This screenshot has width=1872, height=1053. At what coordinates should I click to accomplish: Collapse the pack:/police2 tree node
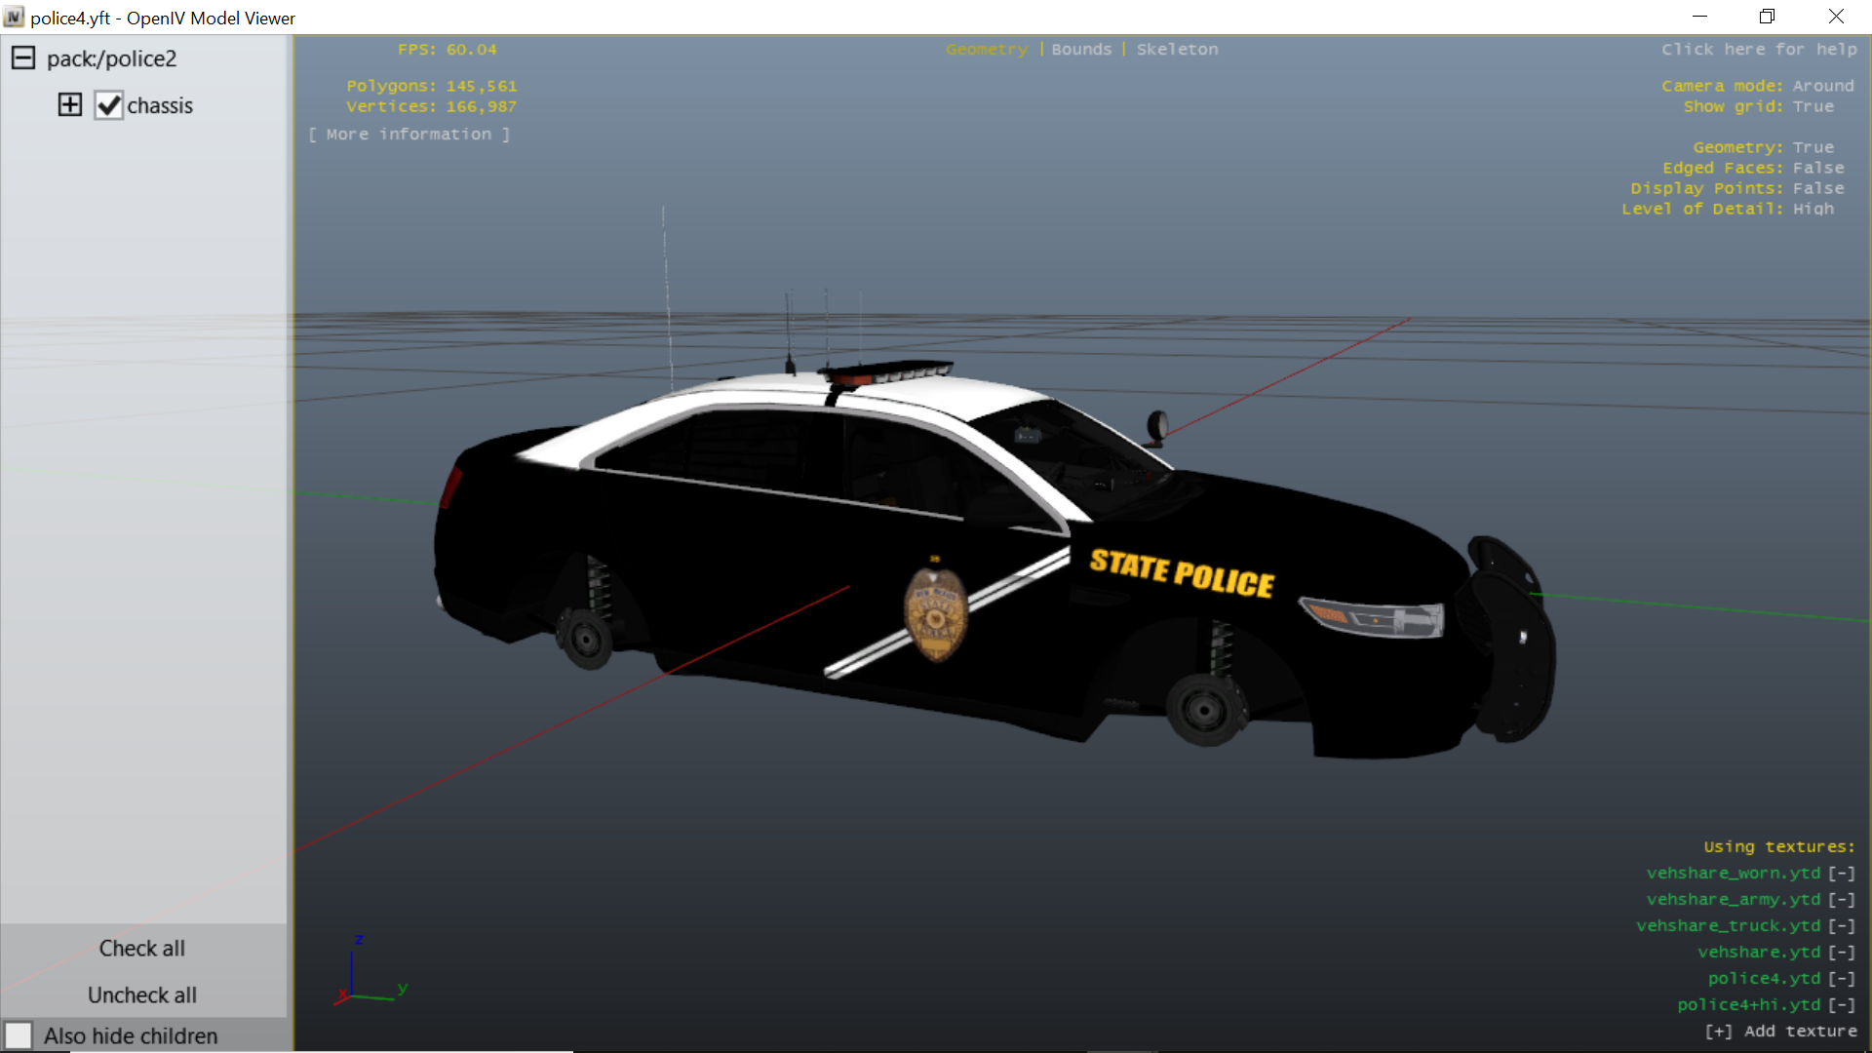click(23, 58)
